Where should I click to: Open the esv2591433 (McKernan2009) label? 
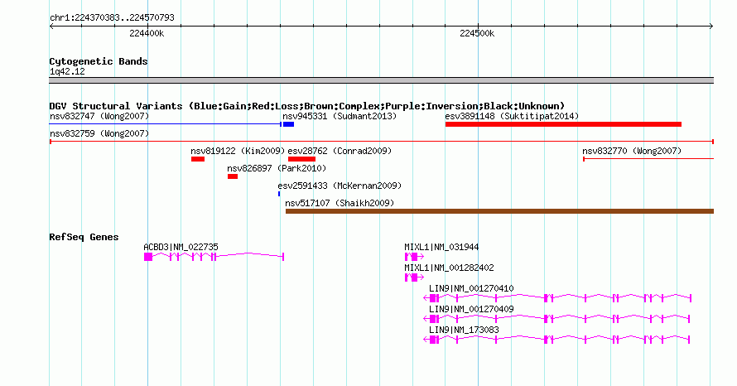(340, 186)
